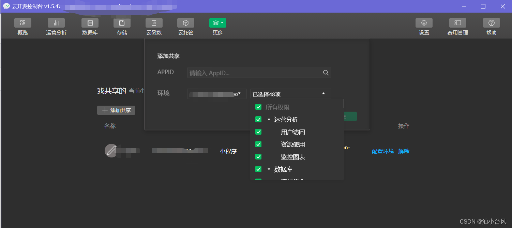The width and height of the screenshot is (512, 228).
Task: Click the 配置环境 link
Action: [x=383, y=151]
